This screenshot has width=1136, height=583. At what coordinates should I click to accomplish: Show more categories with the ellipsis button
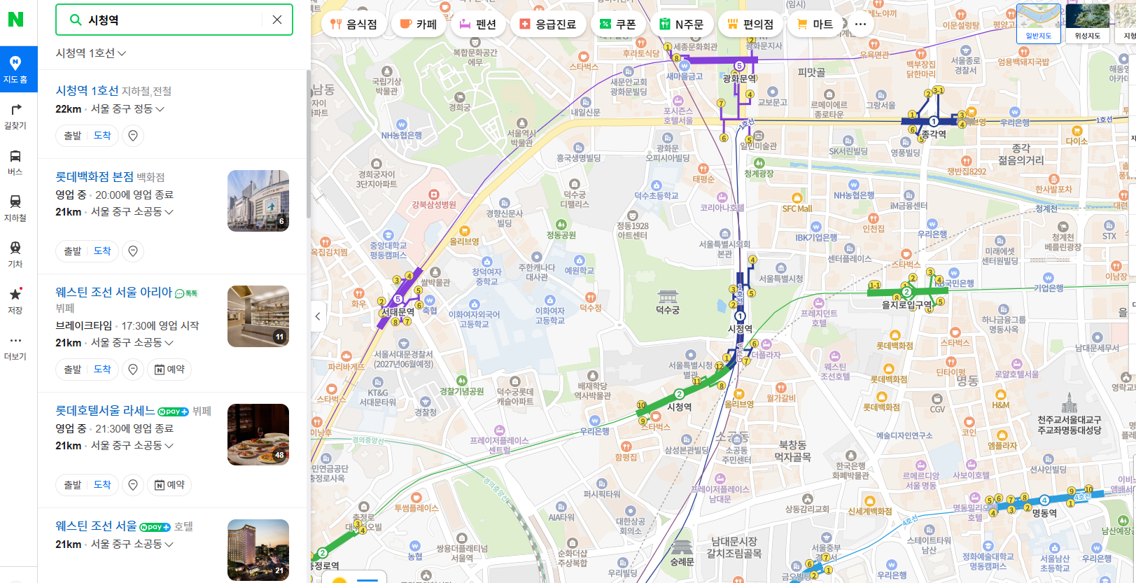[x=860, y=24]
